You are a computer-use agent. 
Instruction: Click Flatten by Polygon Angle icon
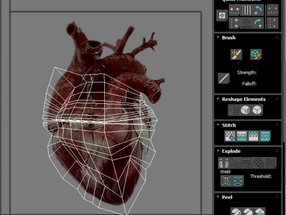235,163
